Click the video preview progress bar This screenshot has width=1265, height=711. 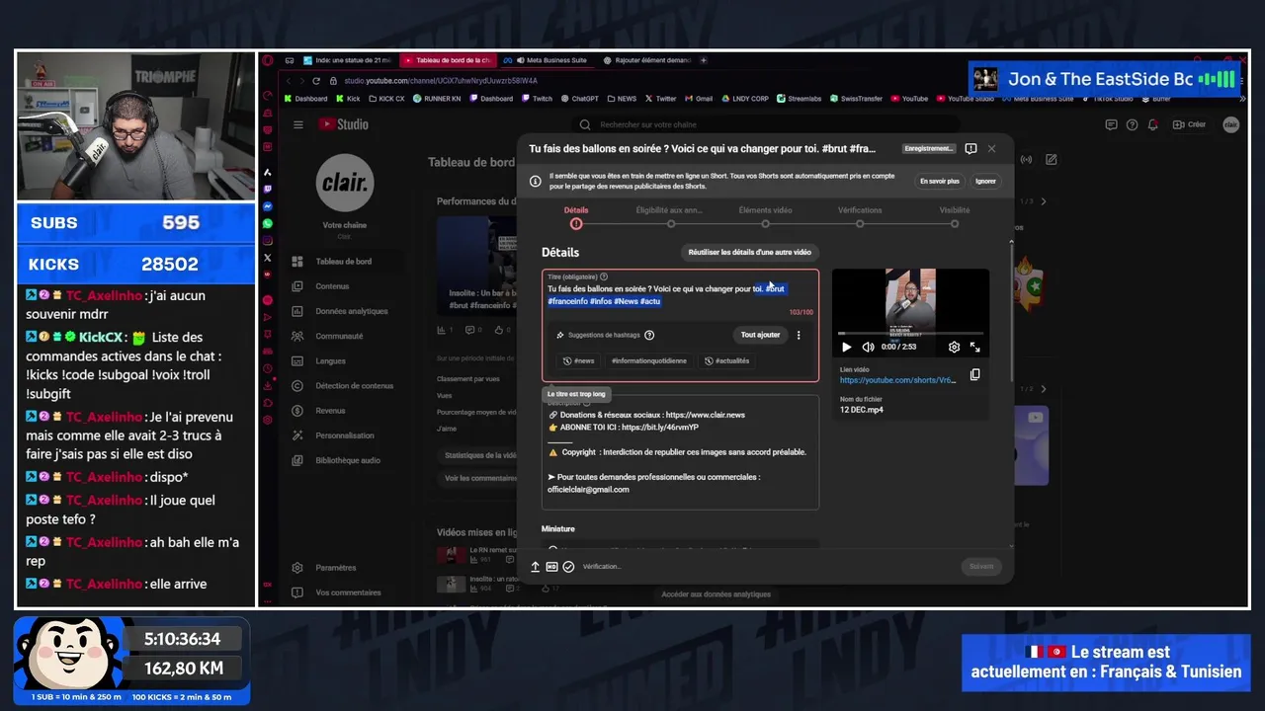[x=910, y=334]
